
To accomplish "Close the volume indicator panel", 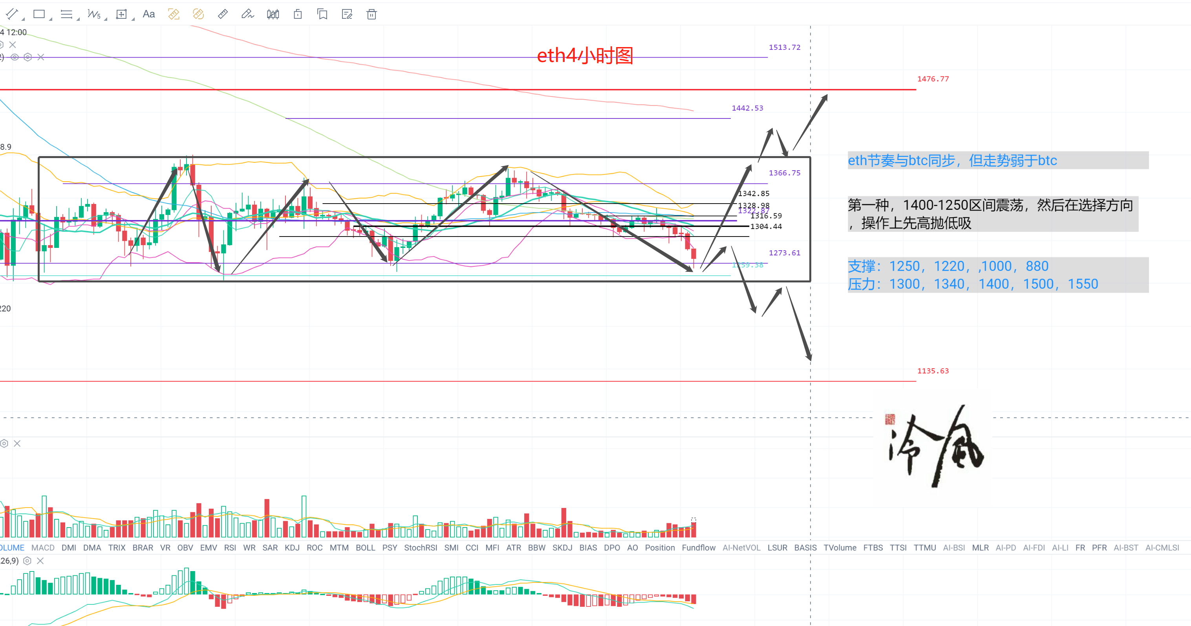I will tap(17, 443).
